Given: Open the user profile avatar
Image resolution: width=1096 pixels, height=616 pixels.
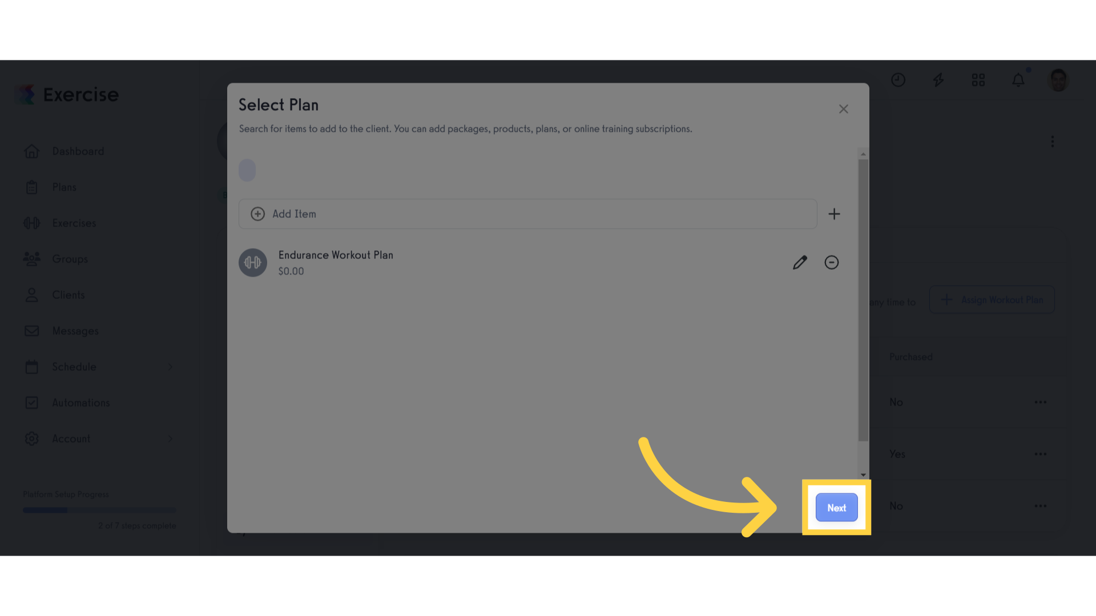Looking at the screenshot, I should (x=1058, y=80).
